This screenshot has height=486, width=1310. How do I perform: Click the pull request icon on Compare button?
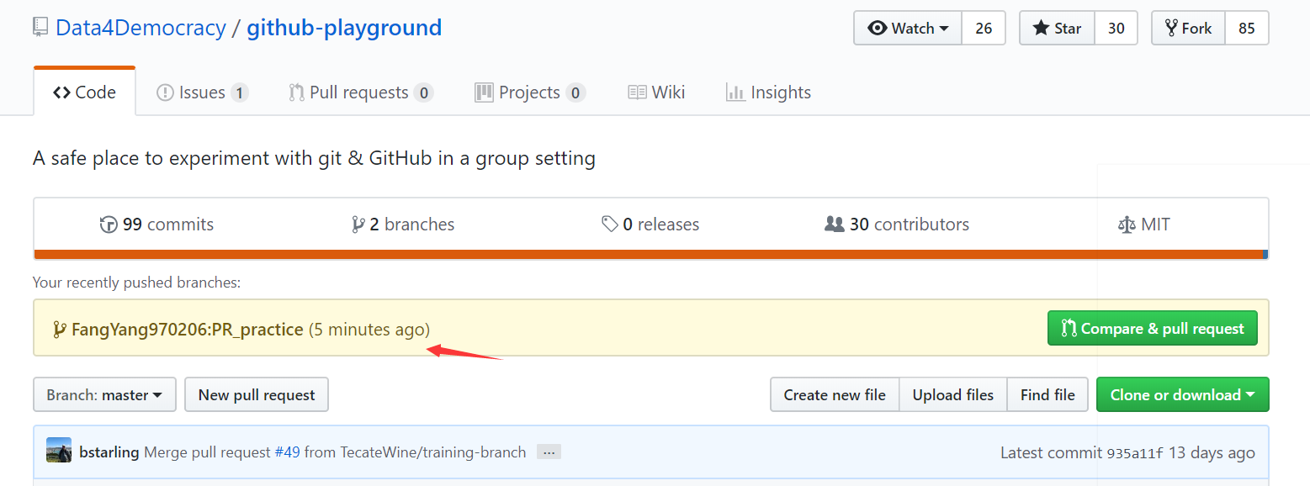tap(1069, 328)
